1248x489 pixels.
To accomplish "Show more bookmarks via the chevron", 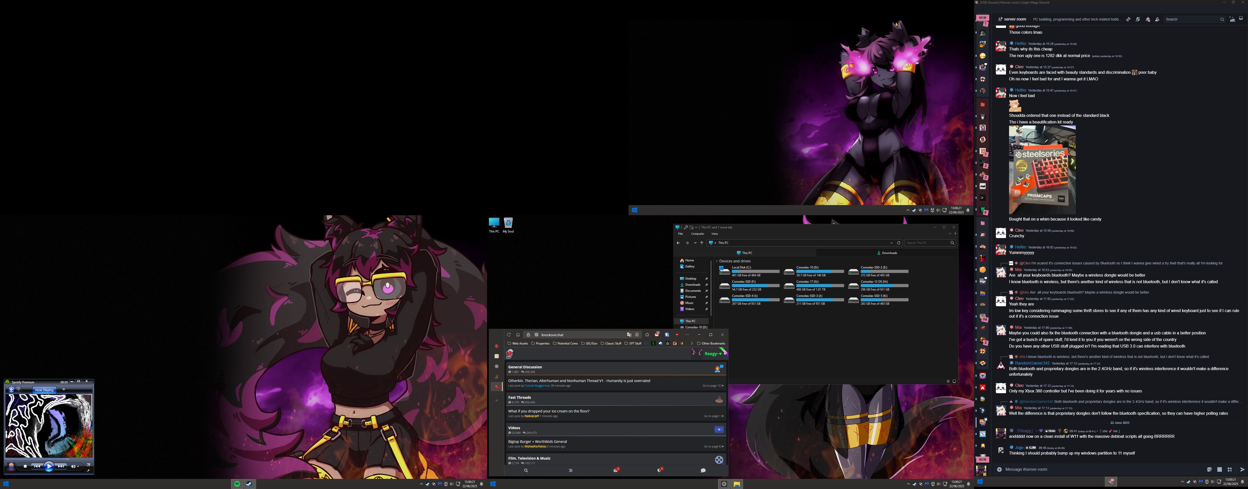I will [691, 343].
